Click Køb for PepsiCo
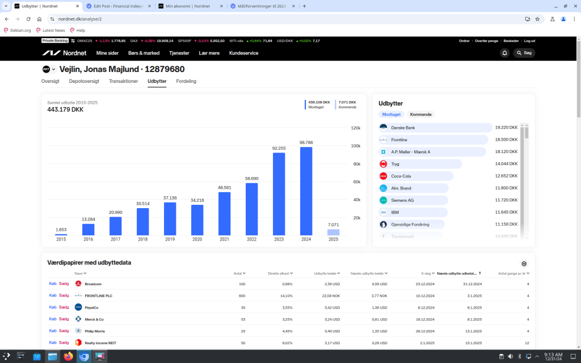This screenshot has height=363, width=581. tap(53, 307)
